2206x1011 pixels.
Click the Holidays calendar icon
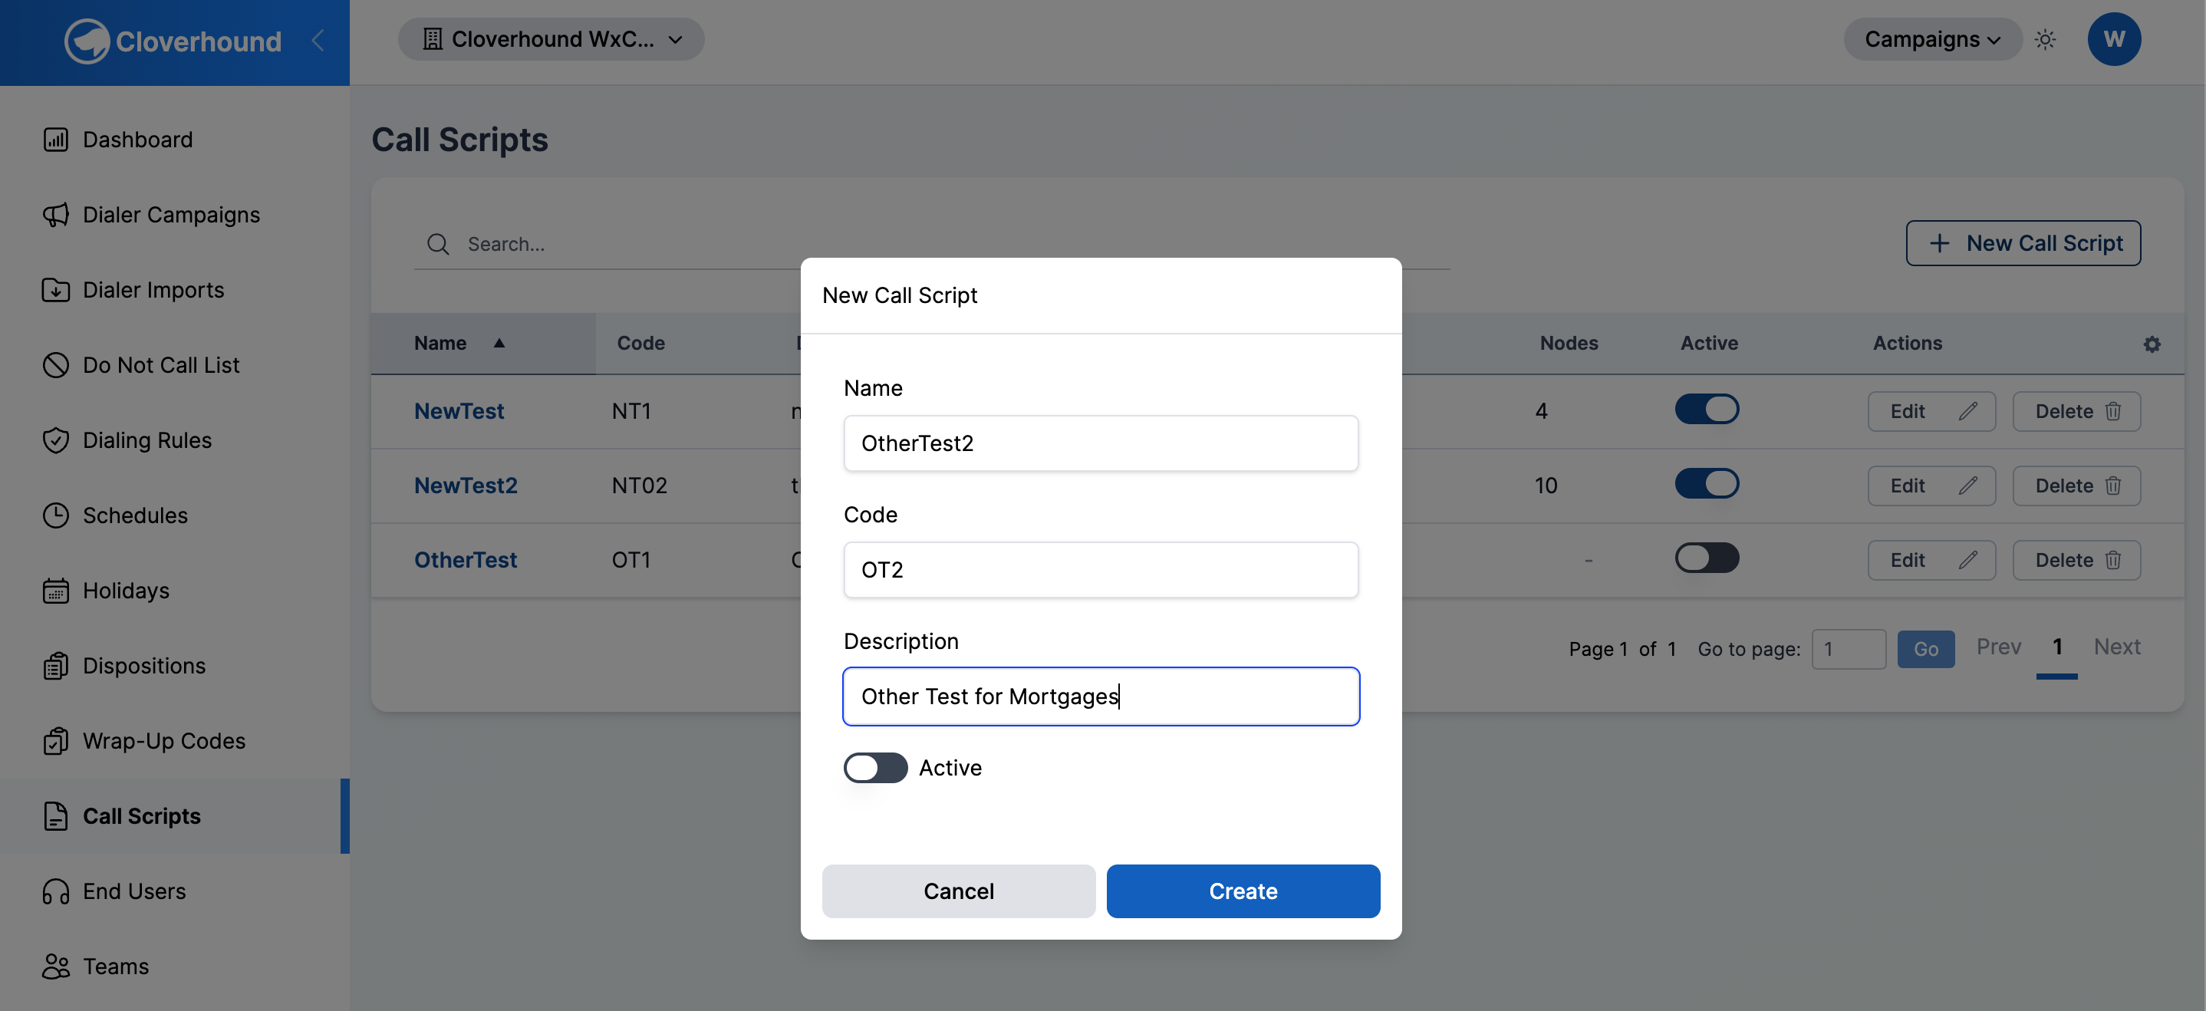click(56, 591)
